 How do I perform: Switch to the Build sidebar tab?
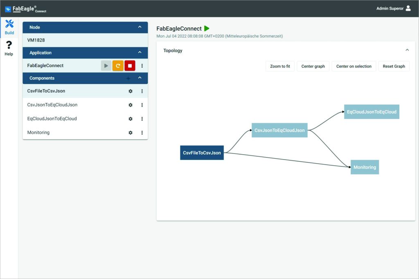[x=9, y=27]
